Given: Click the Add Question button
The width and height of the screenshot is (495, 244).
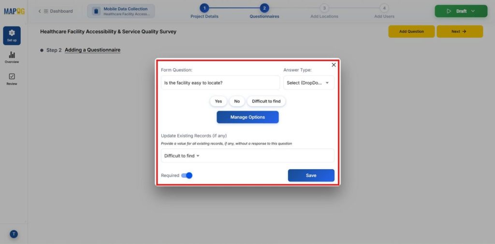Looking at the screenshot, I should [x=411, y=31].
